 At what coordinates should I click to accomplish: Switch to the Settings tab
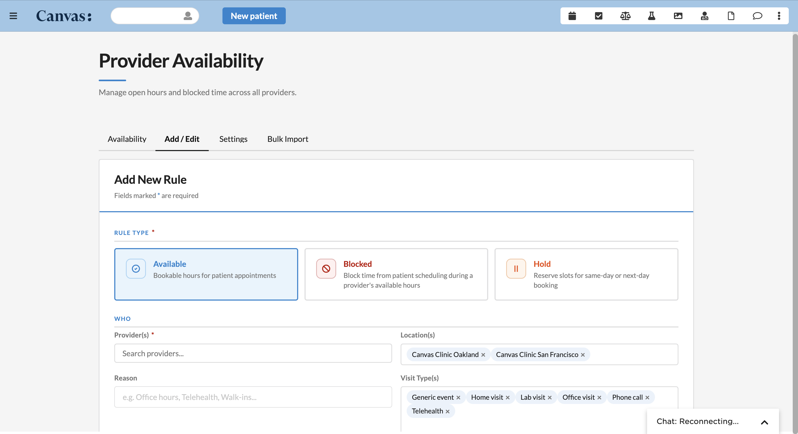(x=233, y=139)
